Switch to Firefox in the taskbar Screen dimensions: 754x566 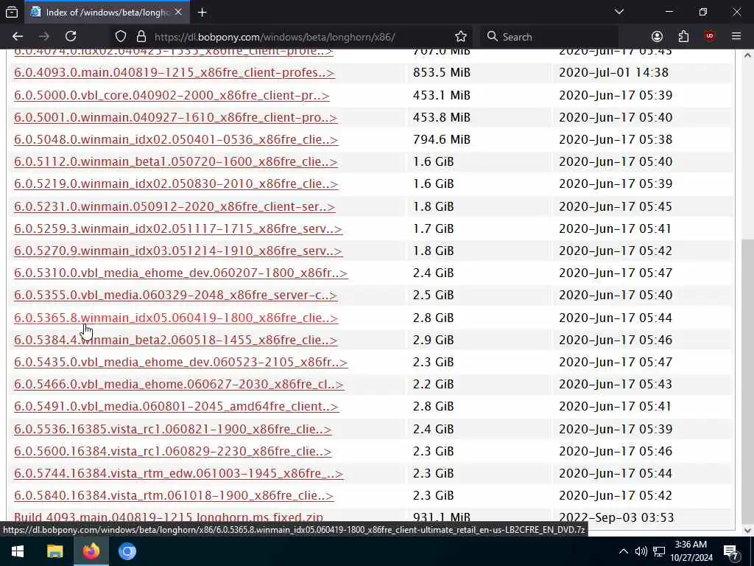pyautogui.click(x=91, y=551)
